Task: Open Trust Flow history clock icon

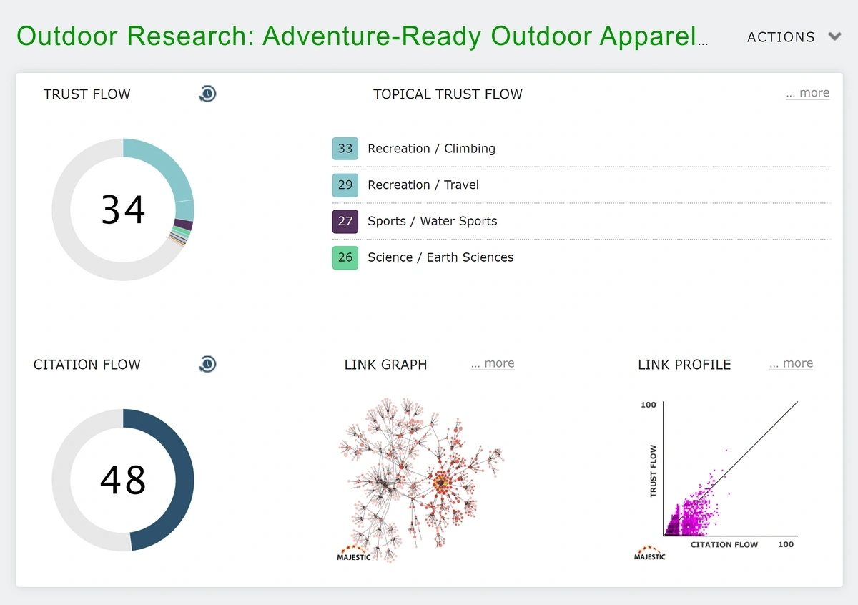Action: coord(207,94)
